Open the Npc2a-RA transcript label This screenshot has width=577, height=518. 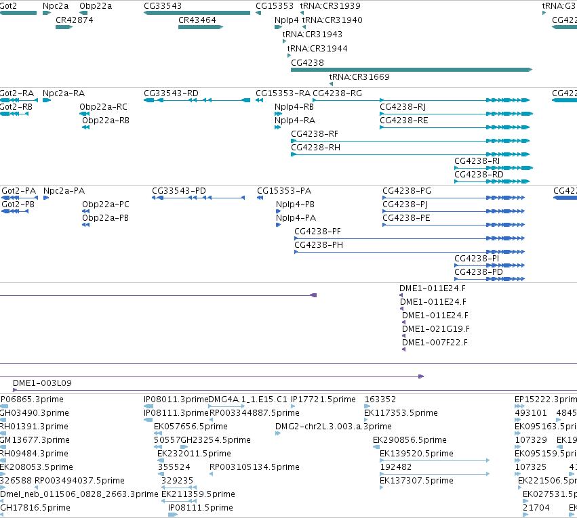pos(64,93)
